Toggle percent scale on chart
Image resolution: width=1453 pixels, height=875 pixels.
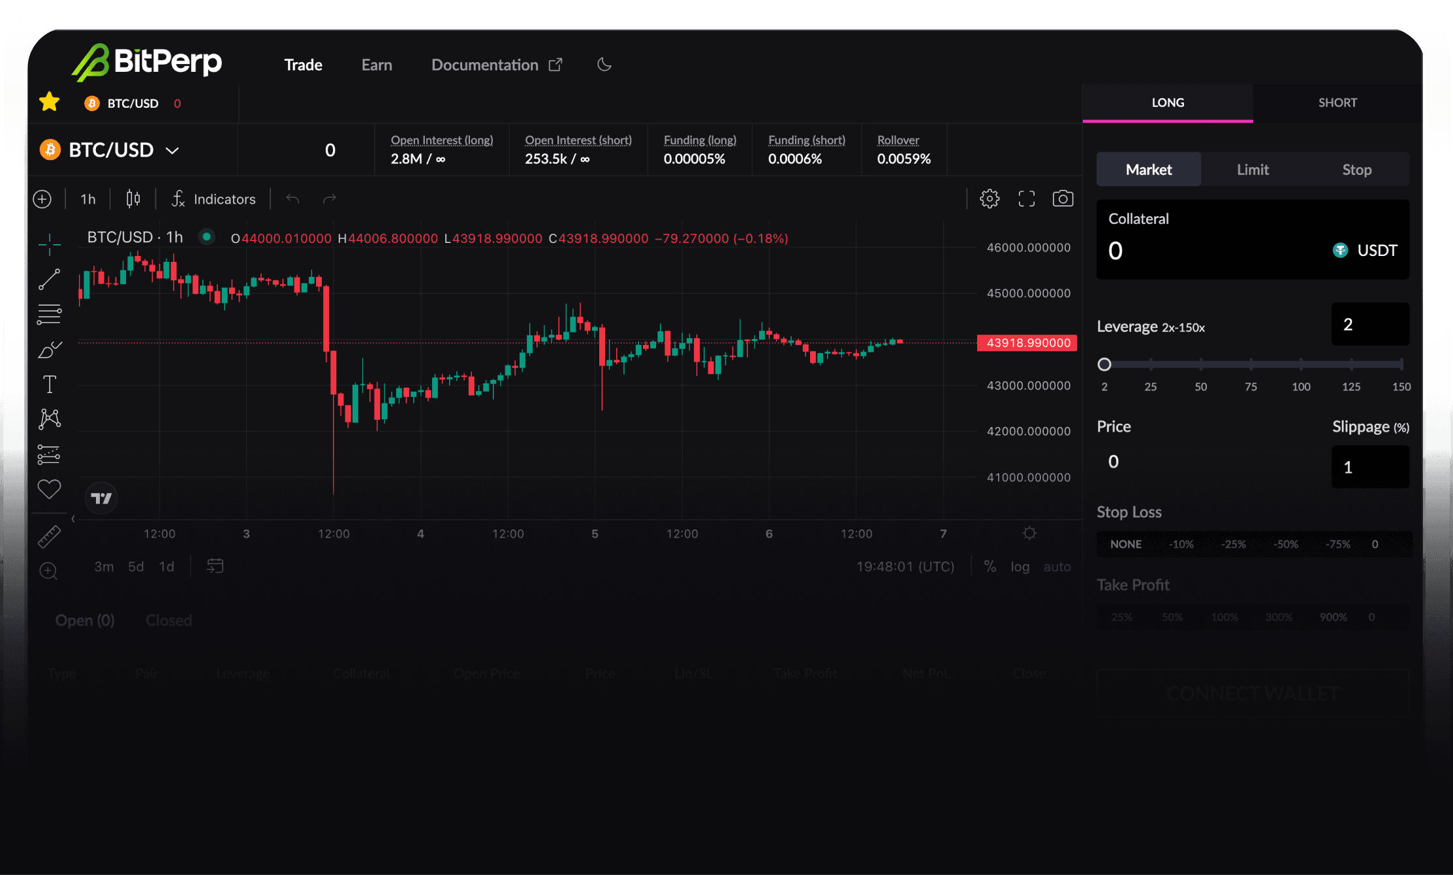point(990,566)
